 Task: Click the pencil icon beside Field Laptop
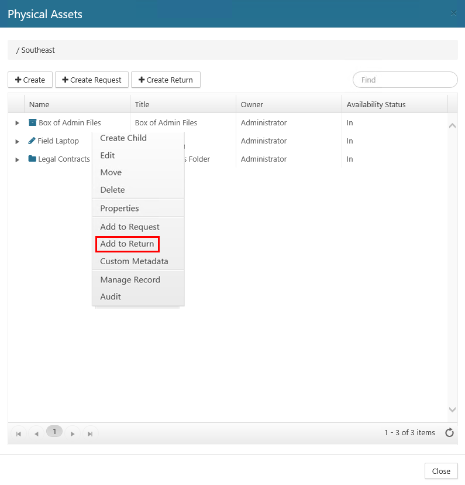pos(32,141)
